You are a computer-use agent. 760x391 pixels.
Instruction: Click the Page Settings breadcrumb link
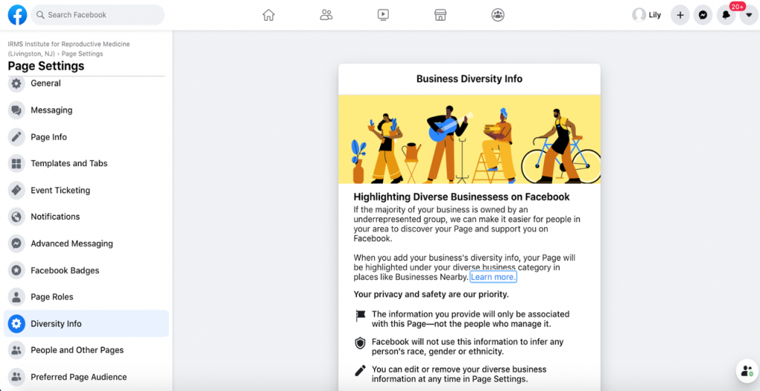tap(82, 53)
